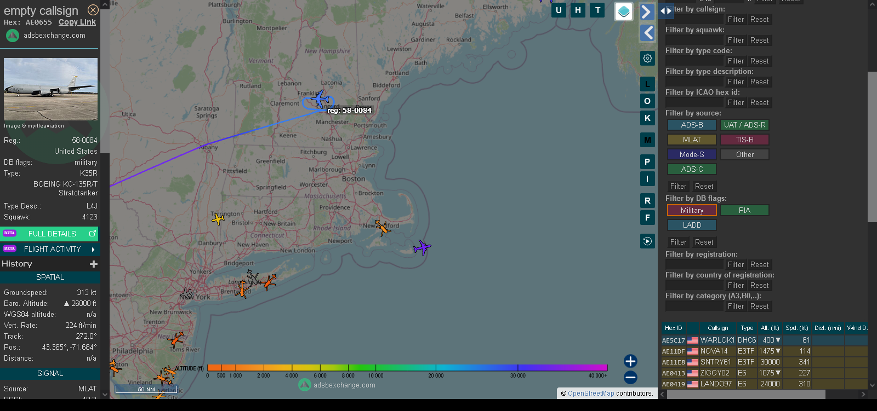Select the ZIGGY02 table row
Image resolution: width=877 pixels, height=411 pixels.
pyautogui.click(x=765, y=373)
